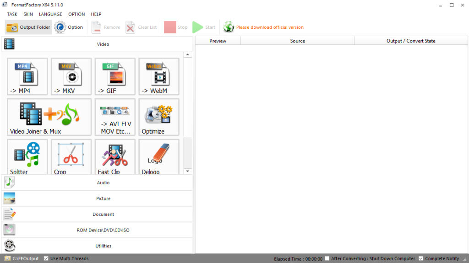The height and width of the screenshot is (263, 469).
Task: Click the Elapsed Time 00:00:00 readout
Action: pos(298,259)
